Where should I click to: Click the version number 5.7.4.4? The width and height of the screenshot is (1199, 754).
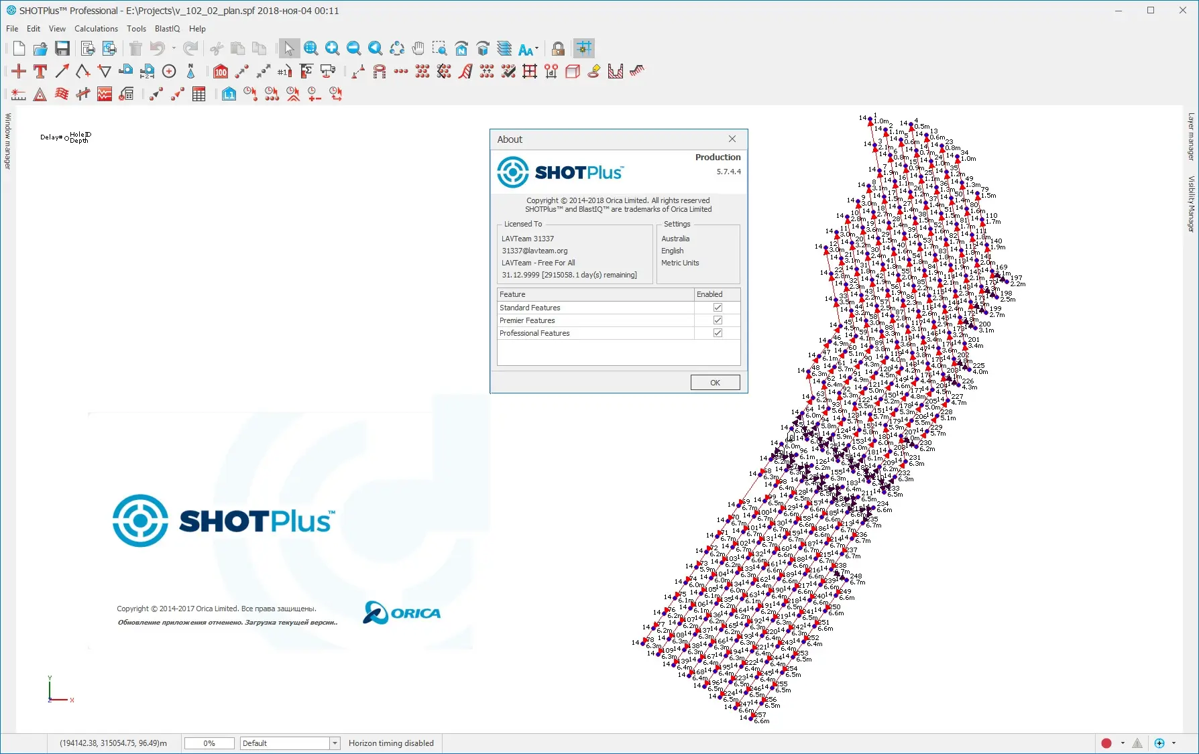pos(728,172)
